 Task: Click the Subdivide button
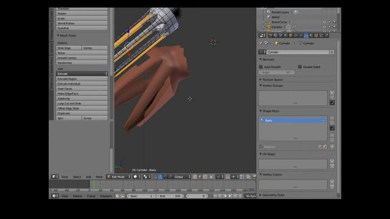pos(82,99)
